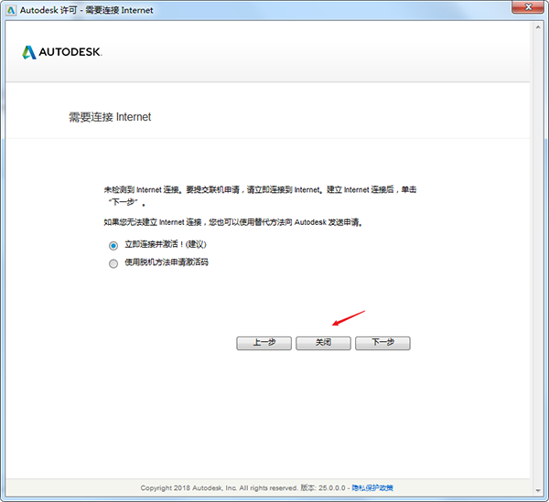Close the Autodesk license window
549x502 pixels.
pos(528,7)
